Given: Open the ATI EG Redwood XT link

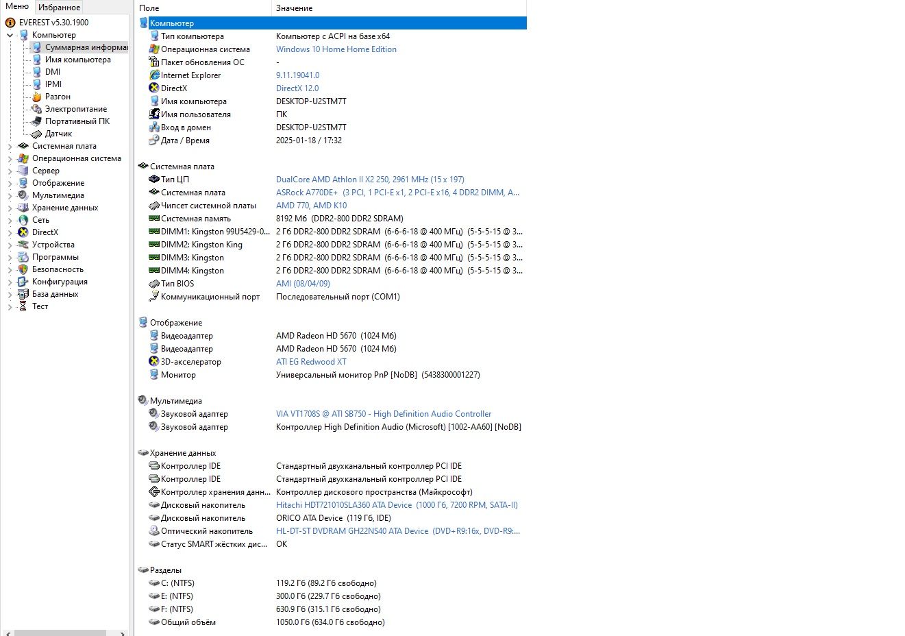Looking at the screenshot, I should coord(311,362).
